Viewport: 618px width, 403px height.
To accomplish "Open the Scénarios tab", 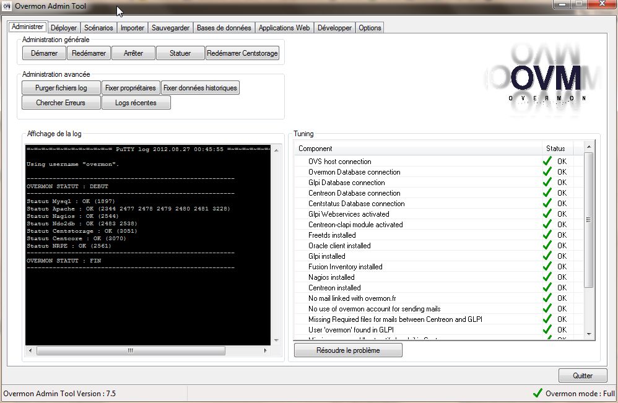I will 98,28.
